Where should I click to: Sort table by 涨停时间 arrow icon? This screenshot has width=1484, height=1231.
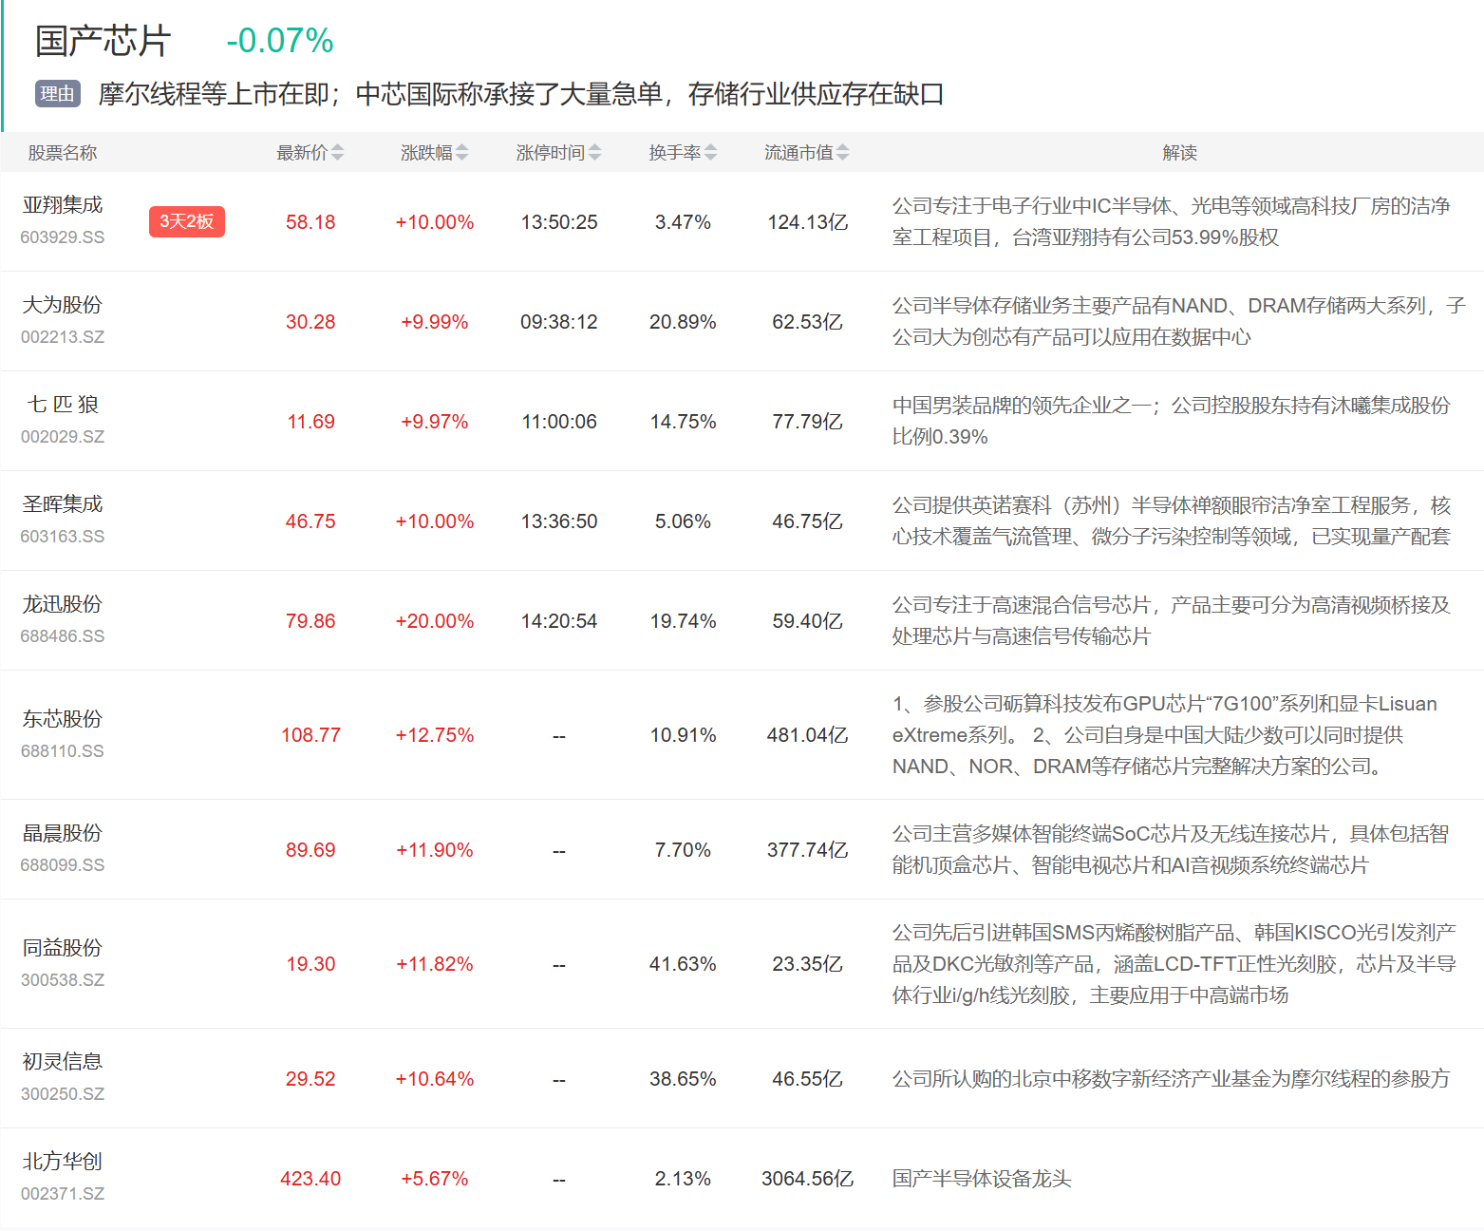(x=594, y=153)
